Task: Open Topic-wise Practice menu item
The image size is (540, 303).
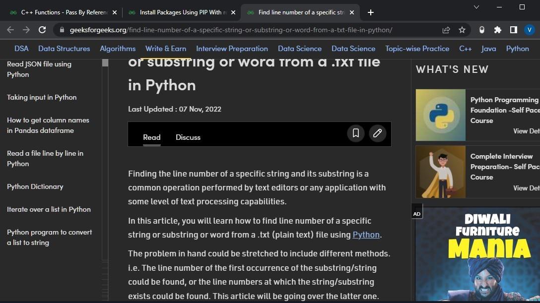Action: (417, 49)
